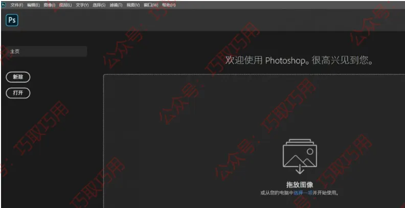Viewport: 405px width, 208px height.
Task: Select the 主页 tab in sidebar
Action: click(x=47, y=52)
